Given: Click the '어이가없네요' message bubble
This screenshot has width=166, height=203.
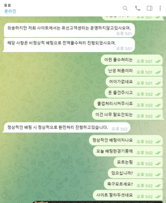Looking at the screenshot, I should (x=134, y=82).
